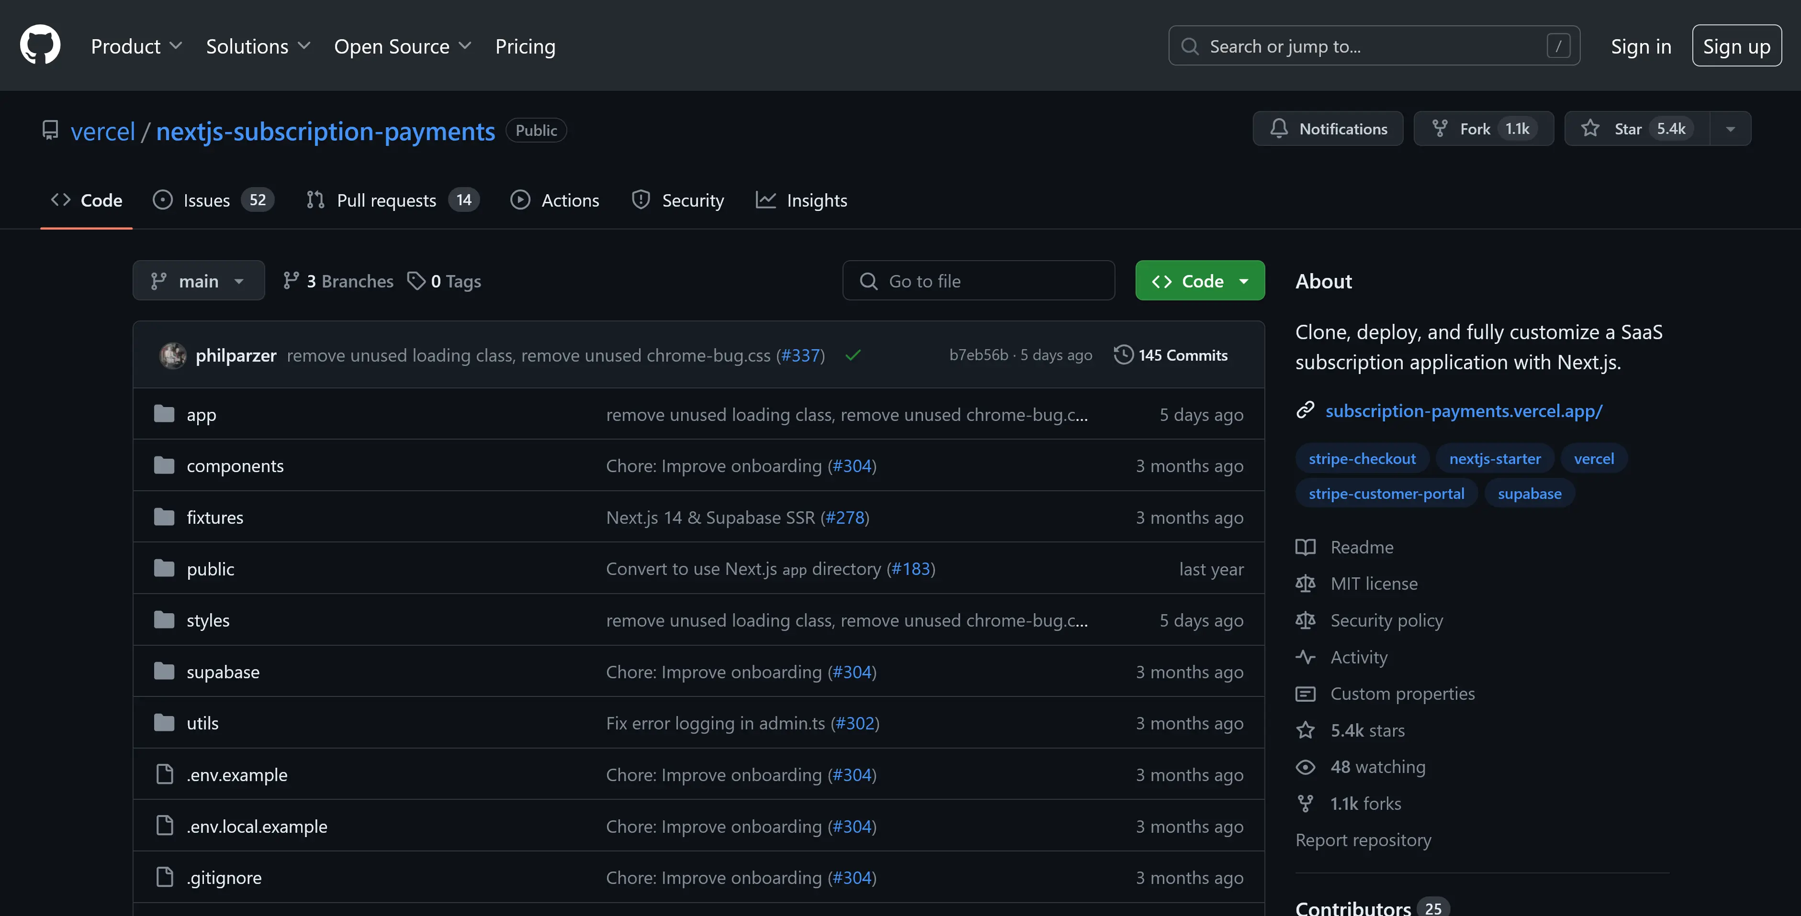The image size is (1801, 916).
Task: Switch to the Code tab
Action: [x=87, y=200]
